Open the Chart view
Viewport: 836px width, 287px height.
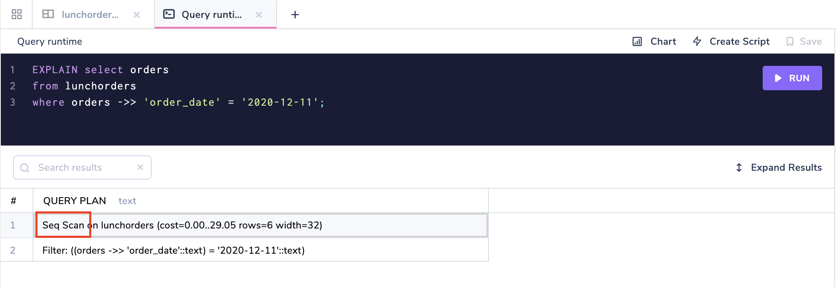click(x=654, y=41)
